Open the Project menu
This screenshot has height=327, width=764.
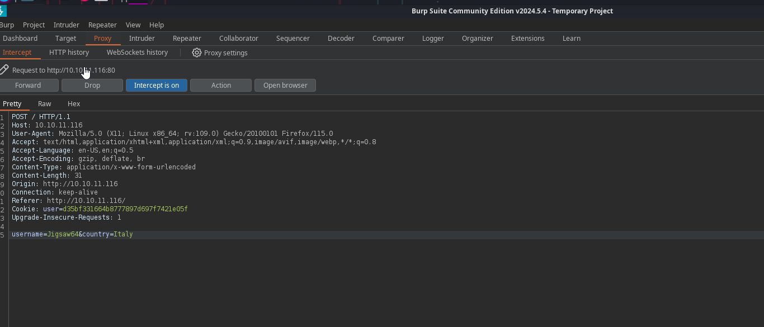coord(34,25)
